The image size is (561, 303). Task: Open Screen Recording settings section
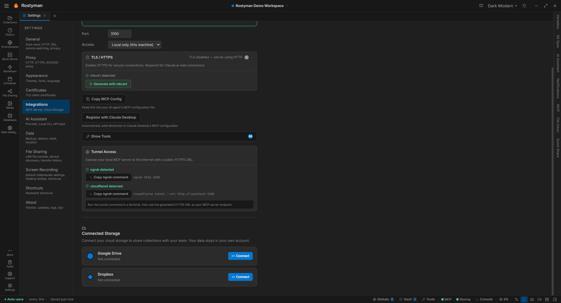pos(46,174)
